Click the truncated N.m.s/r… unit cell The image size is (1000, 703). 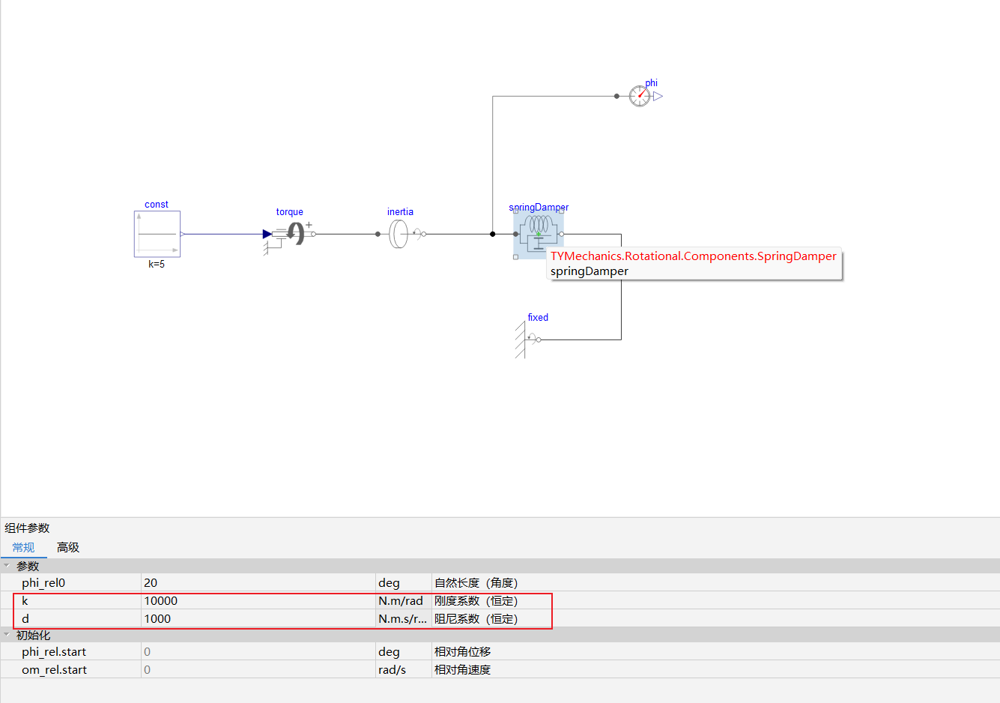pyautogui.click(x=403, y=618)
